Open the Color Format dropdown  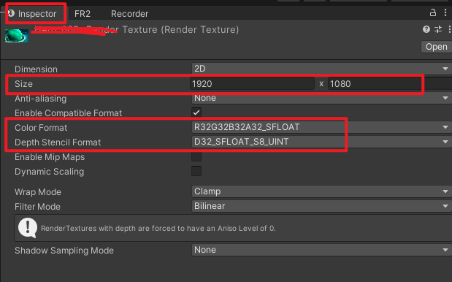pos(321,127)
